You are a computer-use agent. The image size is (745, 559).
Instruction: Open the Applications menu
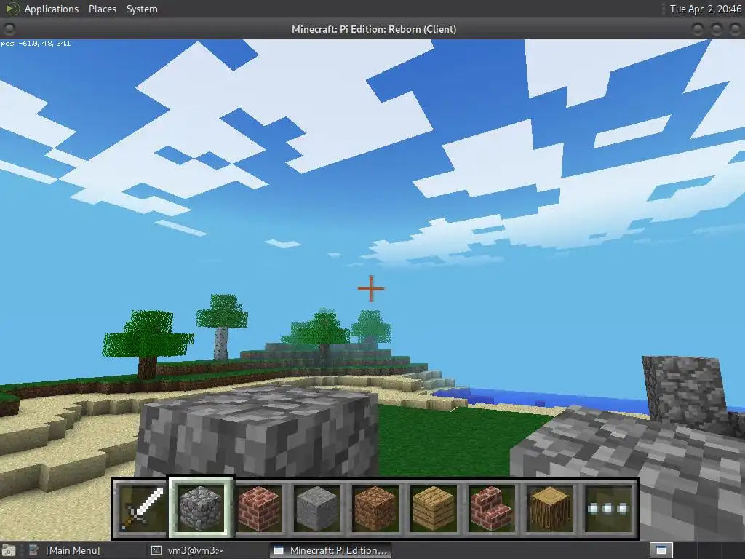click(x=52, y=9)
